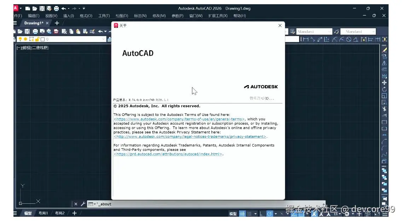Open the privacy-statement link
Viewport: 402px width, 221px height.
pos(190,137)
